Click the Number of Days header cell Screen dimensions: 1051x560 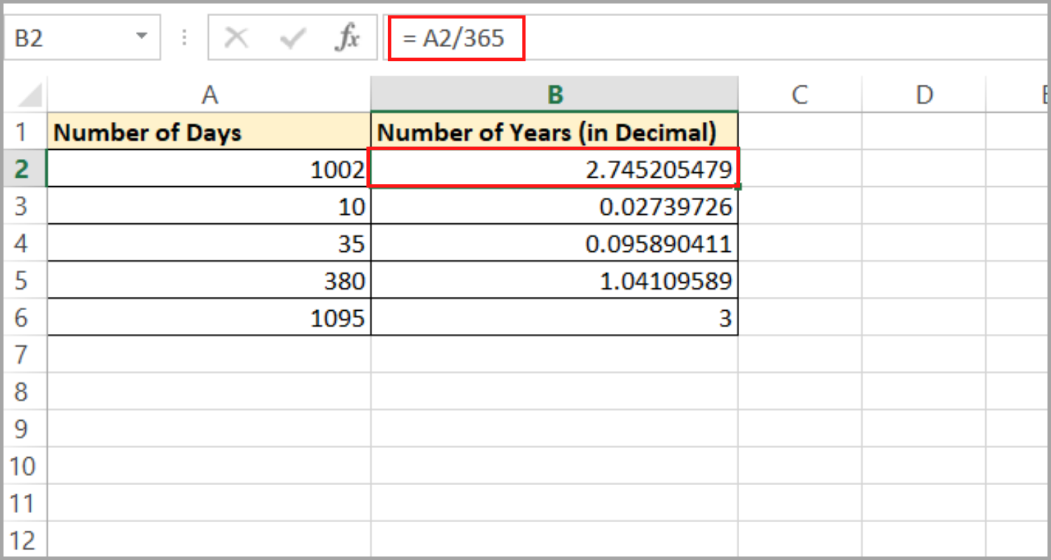[209, 131]
